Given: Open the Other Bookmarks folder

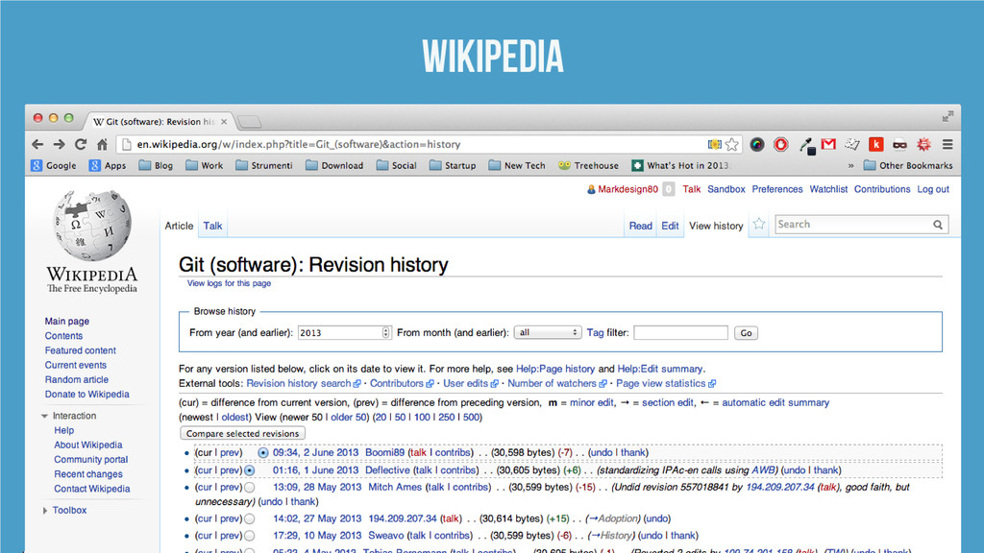Looking at the screenshot, I should pyautogui.click(x=907, y=165).
